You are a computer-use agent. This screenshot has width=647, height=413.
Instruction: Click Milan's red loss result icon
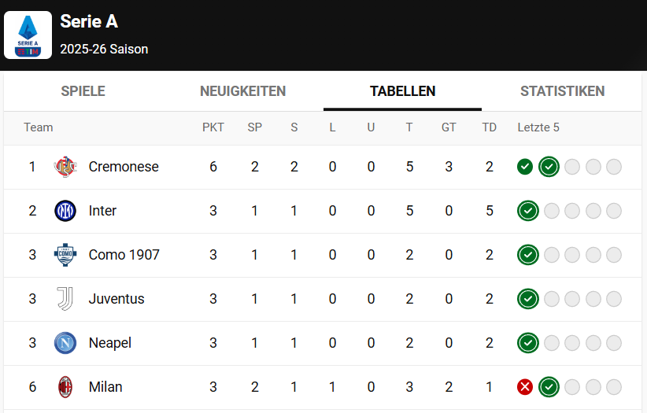click(525, 387)
